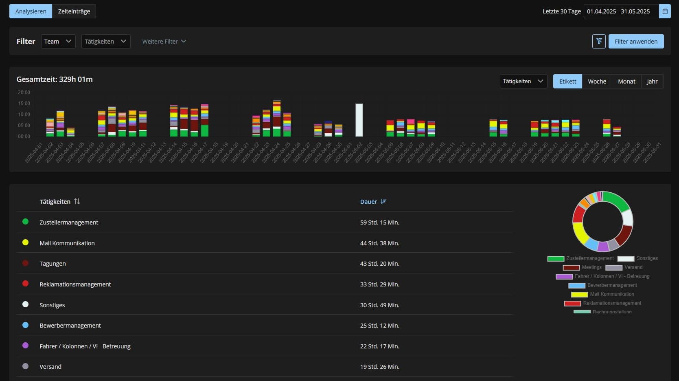The height and width of the screenshot is (381, 679).
Task: Click the Dauer column header
Action: coord(368,202)
